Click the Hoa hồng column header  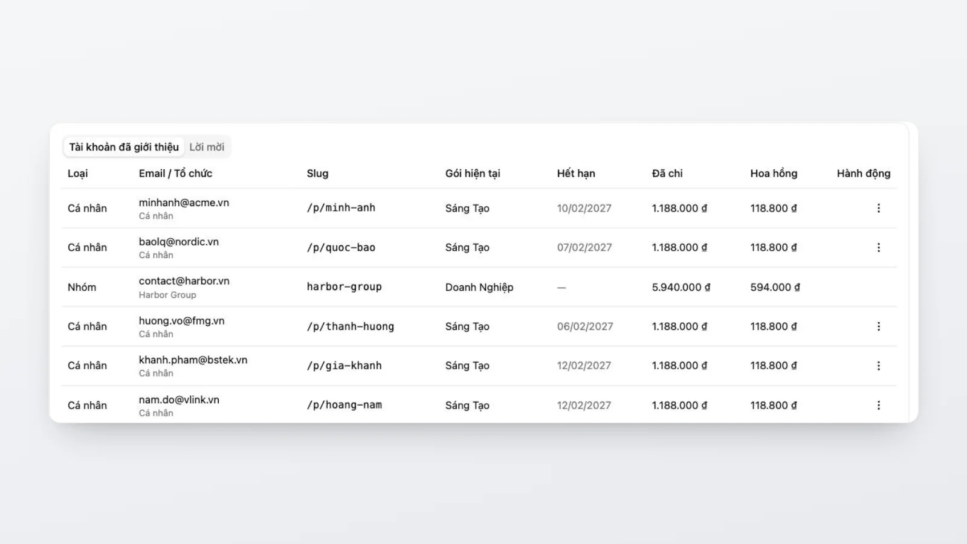point(774,173)
